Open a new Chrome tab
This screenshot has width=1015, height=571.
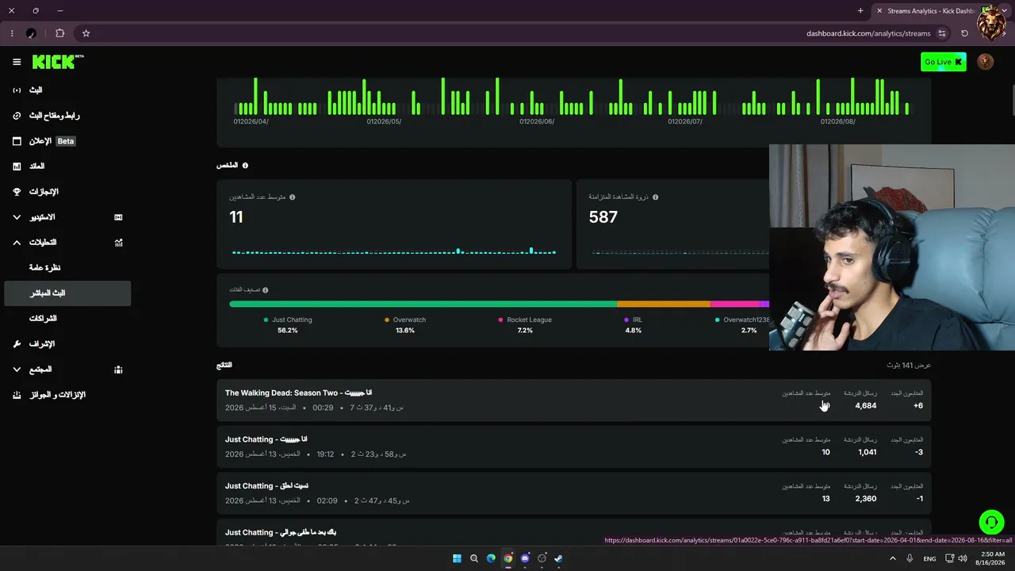coord(860,10)
